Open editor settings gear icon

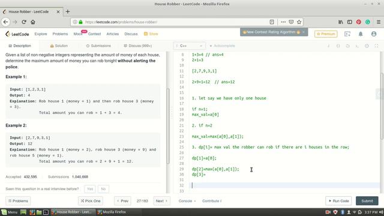(367, 46)
